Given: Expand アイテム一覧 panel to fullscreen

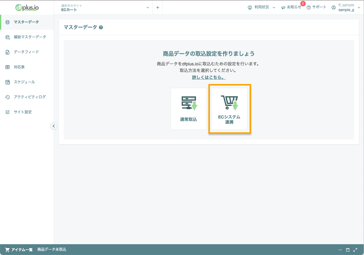Looking at the screenshot, I should pos(355,250).
